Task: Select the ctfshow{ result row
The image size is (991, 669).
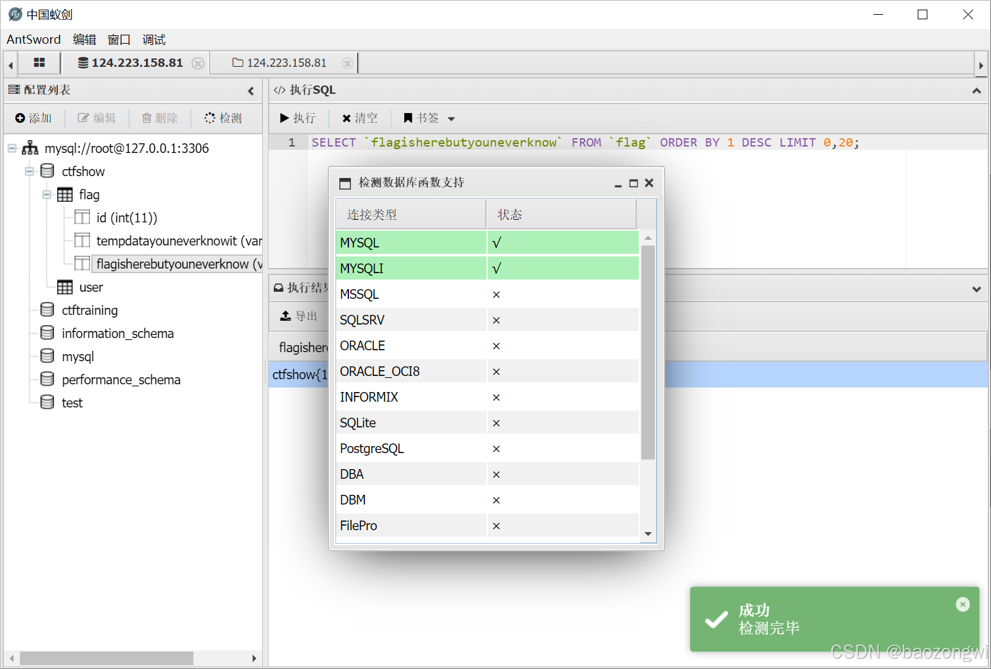Action: pyautogui.click(x=628, y=375)
